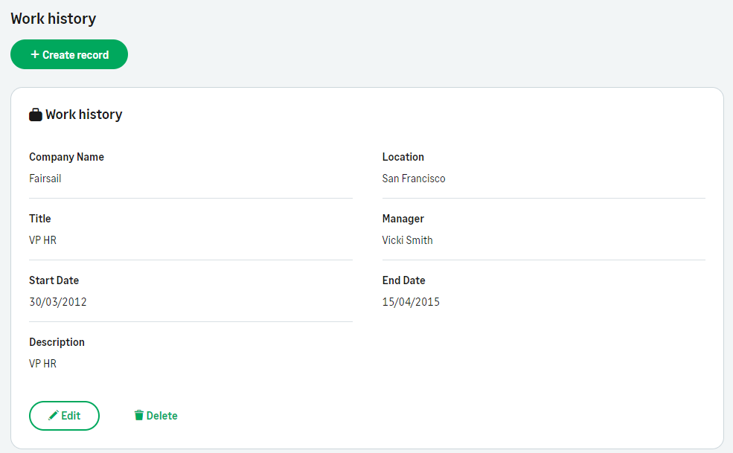
Task: Click the Start Date value 30/03/2012
Action: [58, 302]
